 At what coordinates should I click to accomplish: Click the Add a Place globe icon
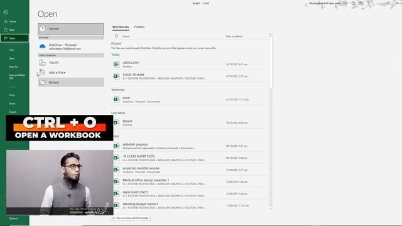[42, 72]
